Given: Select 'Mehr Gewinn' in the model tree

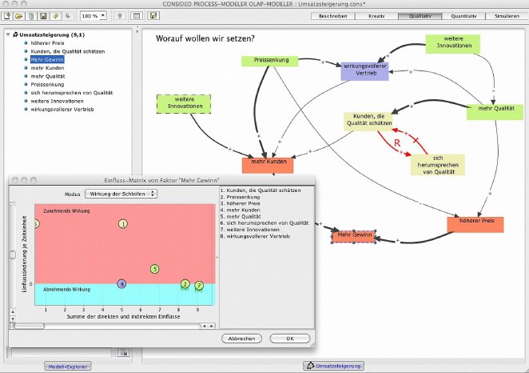Looking at the screenshot, I should pos(47,59).
